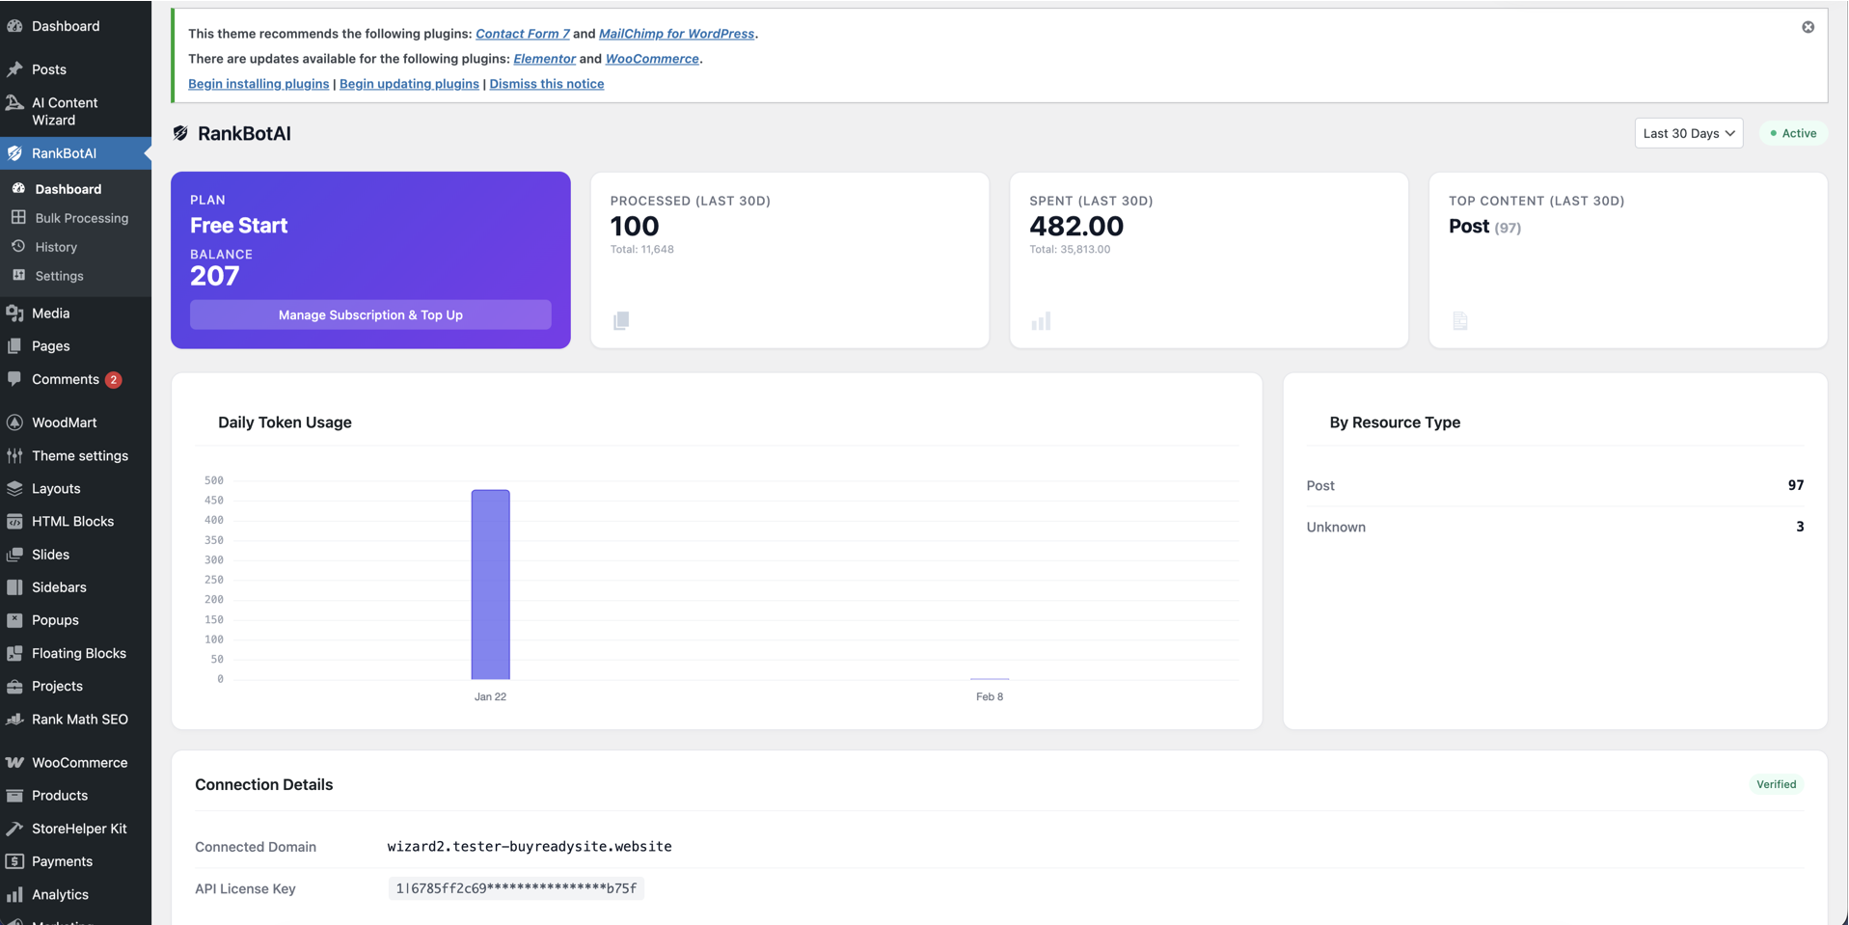Open the Theme settings sliders icon
The height and width of the screenshot is (925, 1849).
[x=14, y=455]
